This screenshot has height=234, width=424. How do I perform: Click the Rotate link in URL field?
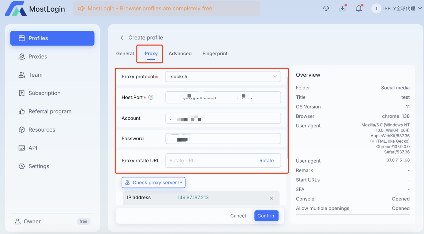(x=266, y=161)
